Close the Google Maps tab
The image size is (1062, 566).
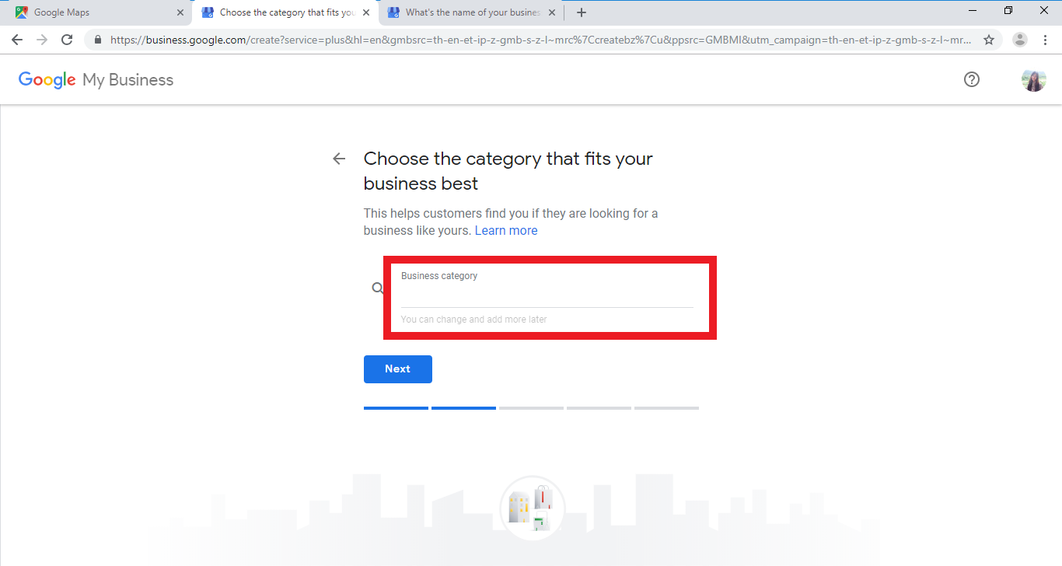tap(180, 12)
